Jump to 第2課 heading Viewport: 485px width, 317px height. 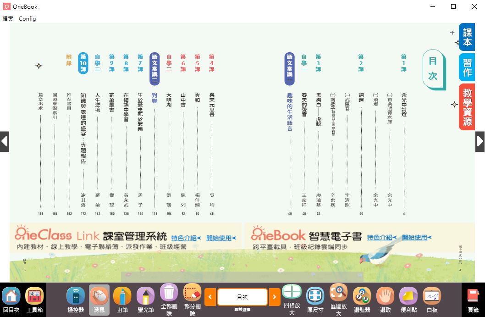click(x=361, y=63)
